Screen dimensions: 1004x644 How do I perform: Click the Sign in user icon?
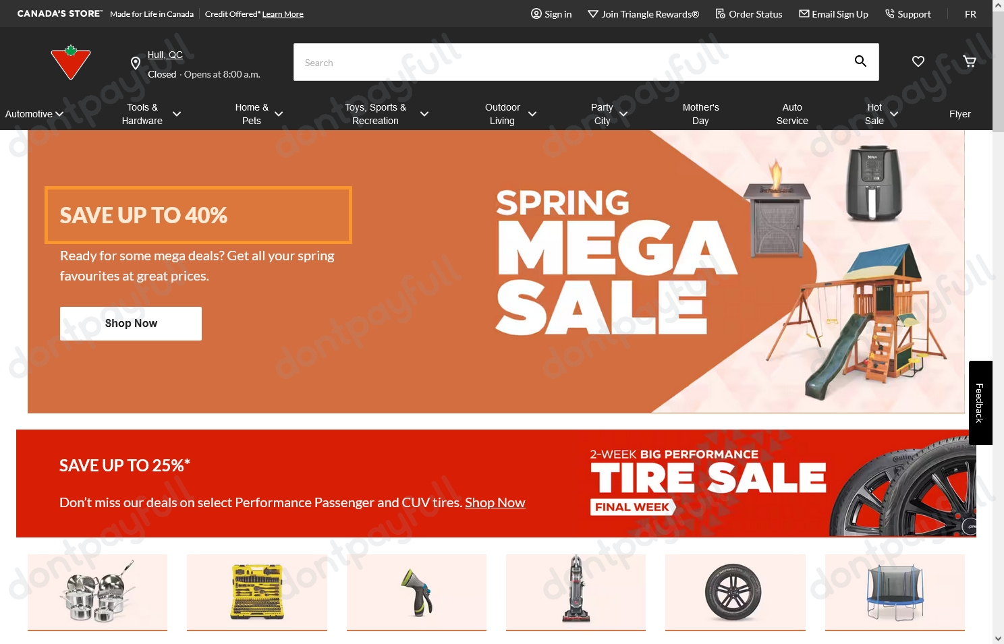point(536,13)
